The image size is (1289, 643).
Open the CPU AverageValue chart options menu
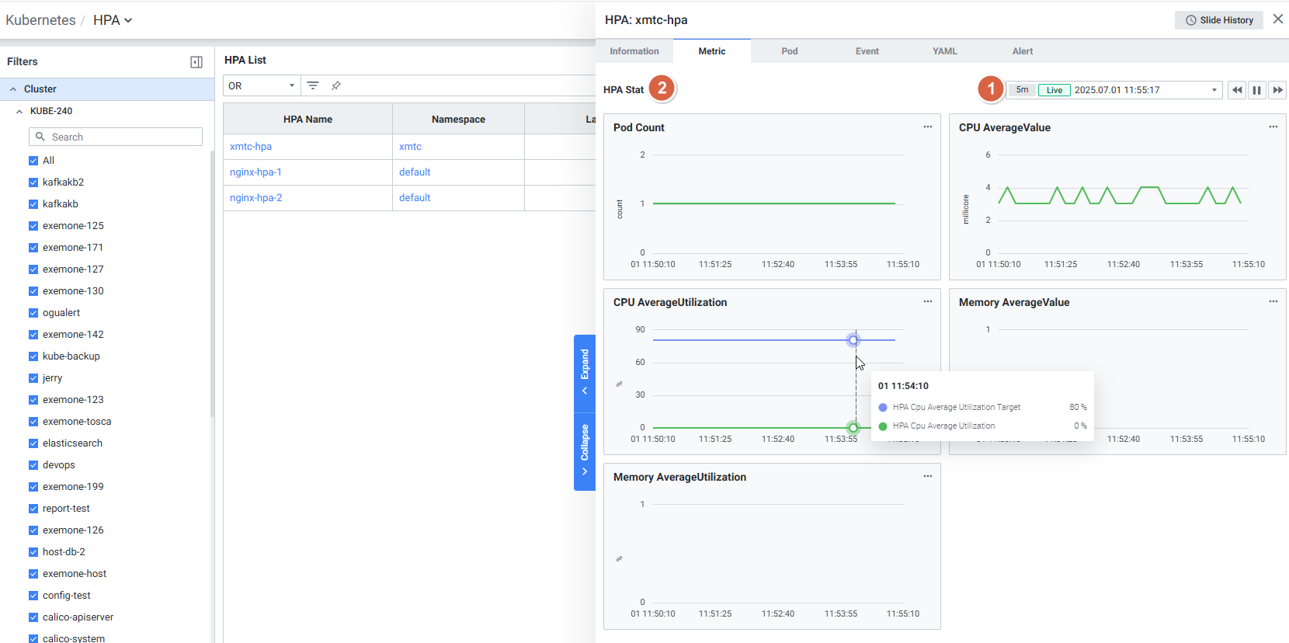pyautogui.click(x=1273, y=127)
